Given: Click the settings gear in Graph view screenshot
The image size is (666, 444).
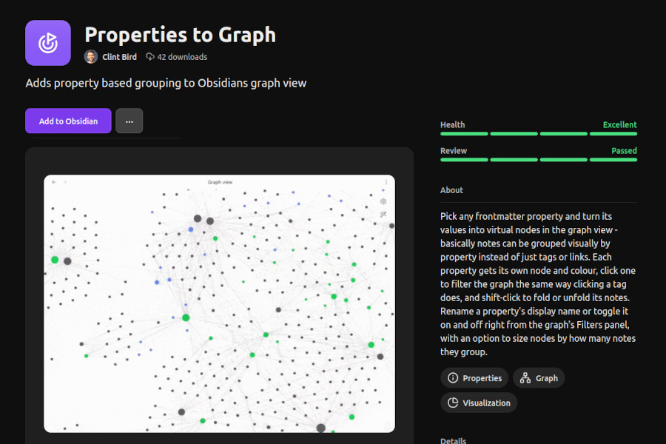Looking at the screenshot, I should tap(383, 201).
